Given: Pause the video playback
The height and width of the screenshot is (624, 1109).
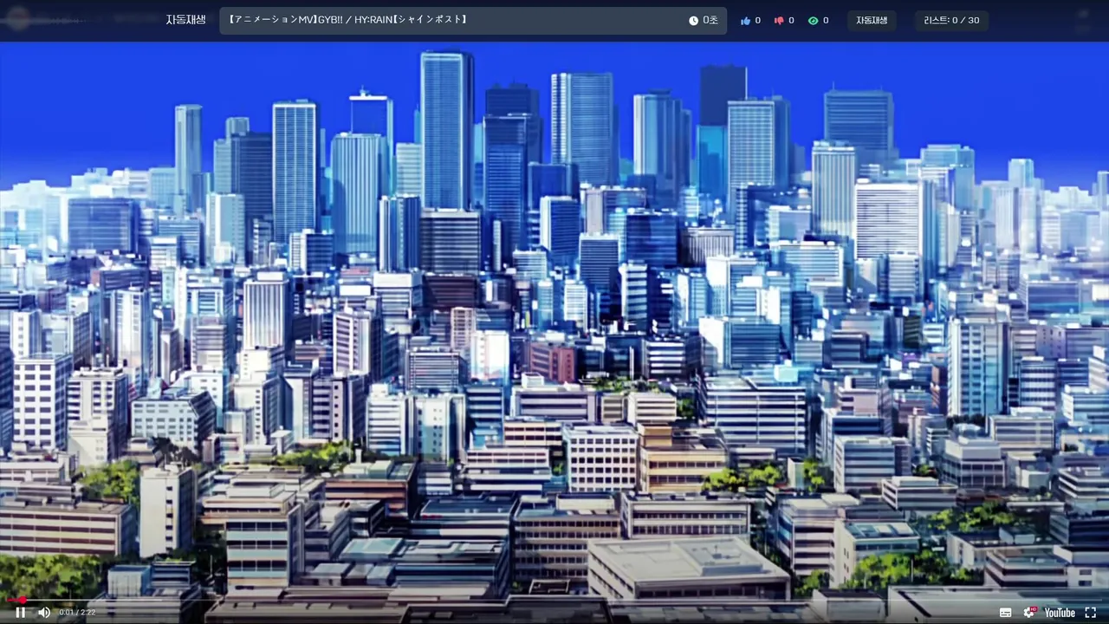Looking at the screenshot, I should (x=20, y=613).
